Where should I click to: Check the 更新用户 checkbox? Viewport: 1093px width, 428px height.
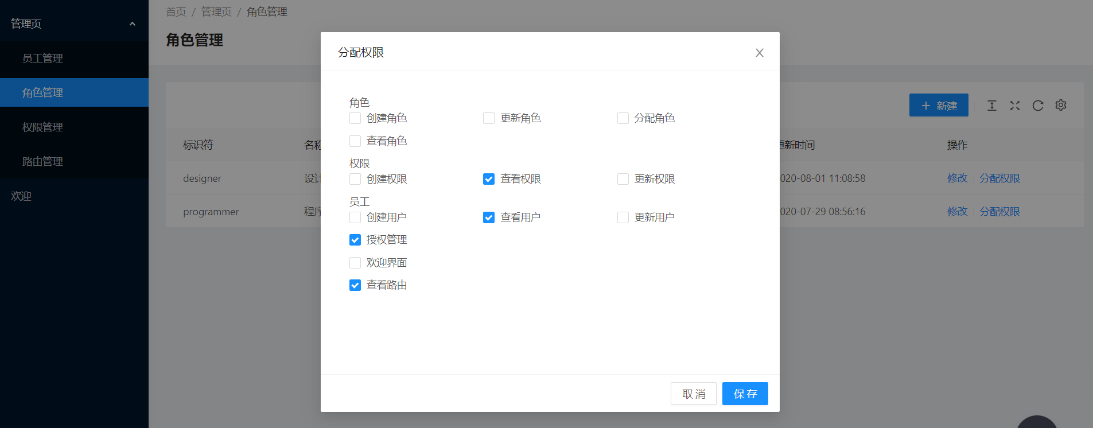[623, 217]
